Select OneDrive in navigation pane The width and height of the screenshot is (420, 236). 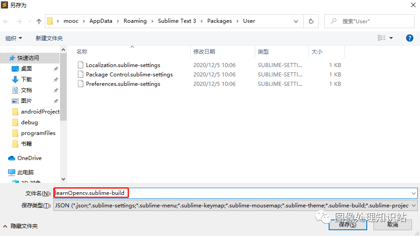click(30, 158)
